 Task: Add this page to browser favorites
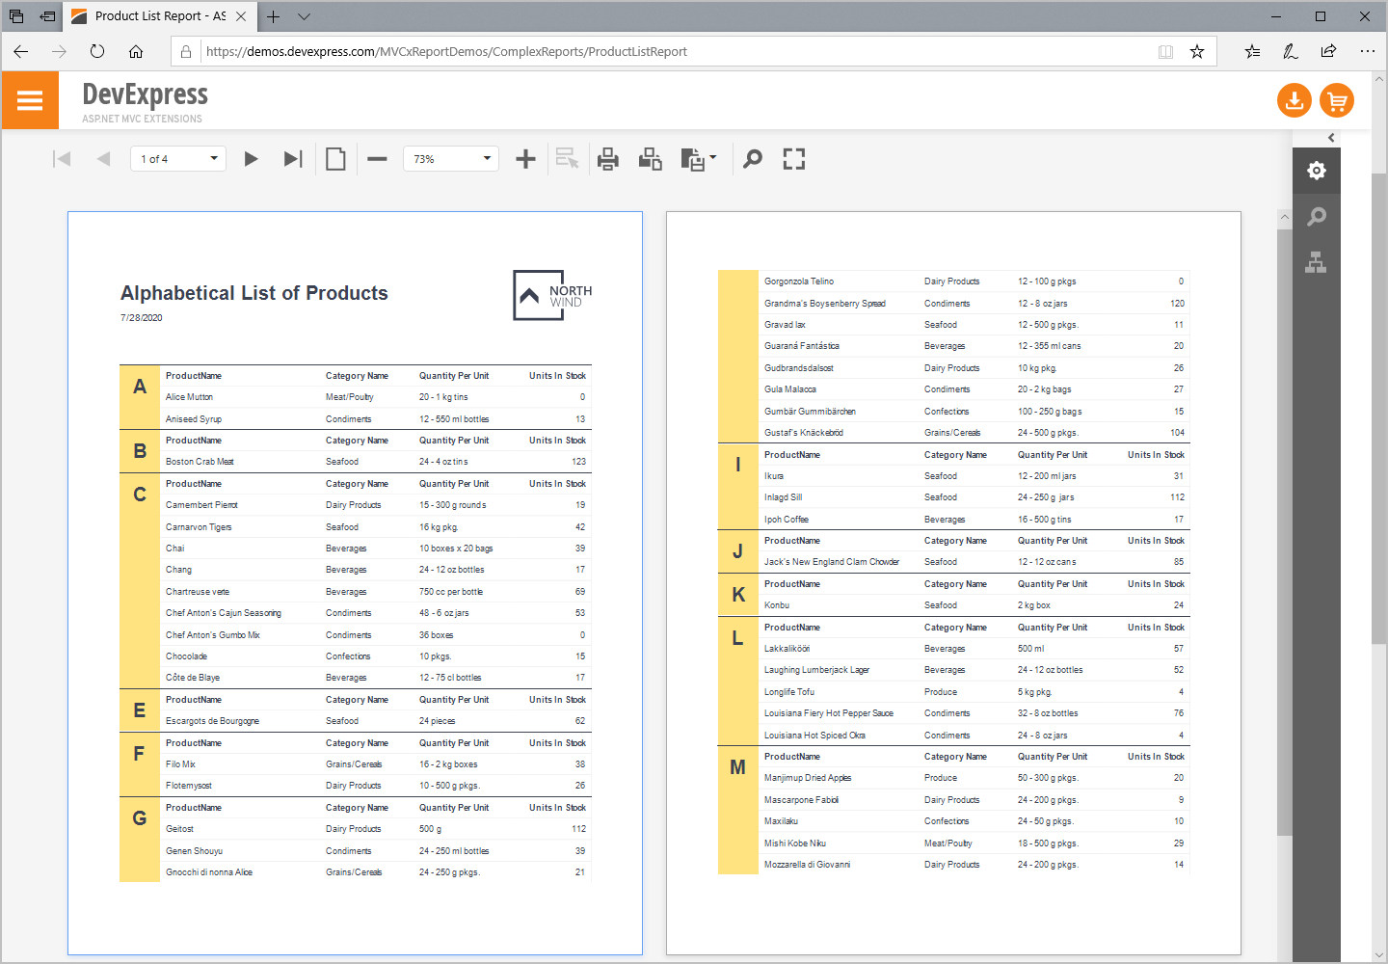pyautogui.click(x=1197, y=51)
